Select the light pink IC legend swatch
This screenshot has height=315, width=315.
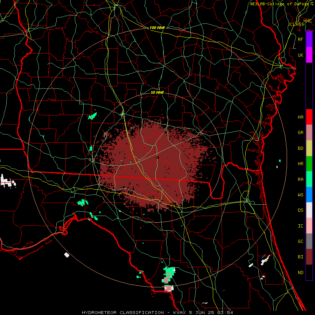pos(309,226)
